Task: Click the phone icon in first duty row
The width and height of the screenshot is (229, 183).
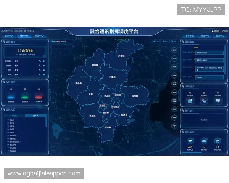Action: pyautogui.click(x=40, y=61)
